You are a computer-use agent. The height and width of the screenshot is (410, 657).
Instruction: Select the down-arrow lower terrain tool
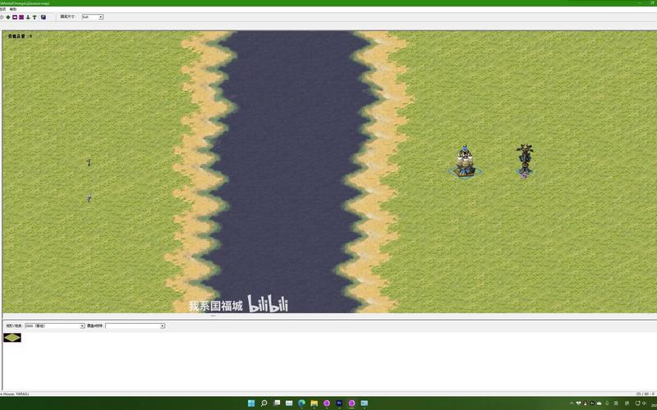coord(28,16)
